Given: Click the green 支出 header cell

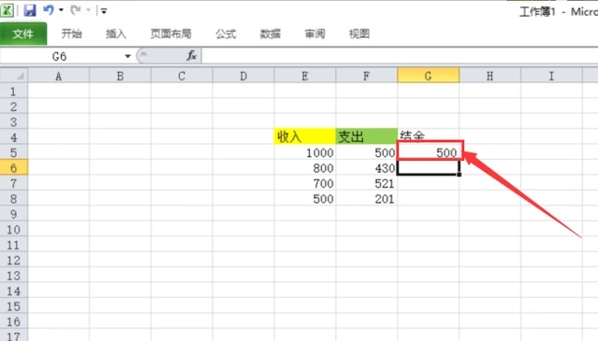Looking at the screenshot, I should [367, 136].
